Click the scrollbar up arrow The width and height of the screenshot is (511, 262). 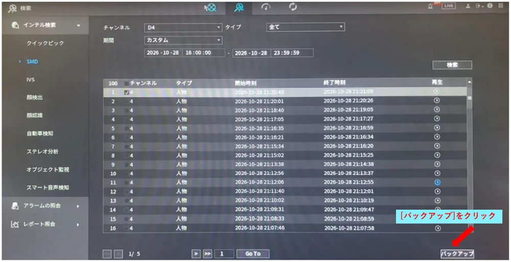(469, 82)
